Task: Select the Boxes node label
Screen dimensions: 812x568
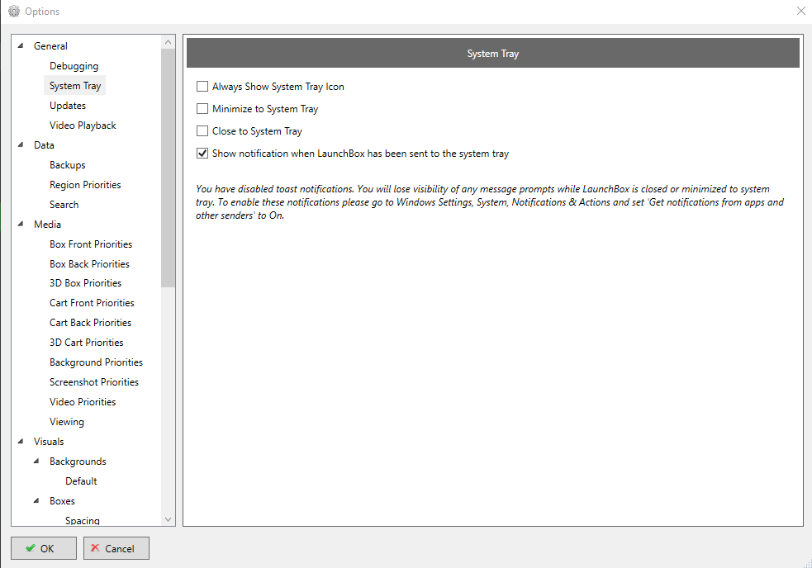Action: pos(62,500)
